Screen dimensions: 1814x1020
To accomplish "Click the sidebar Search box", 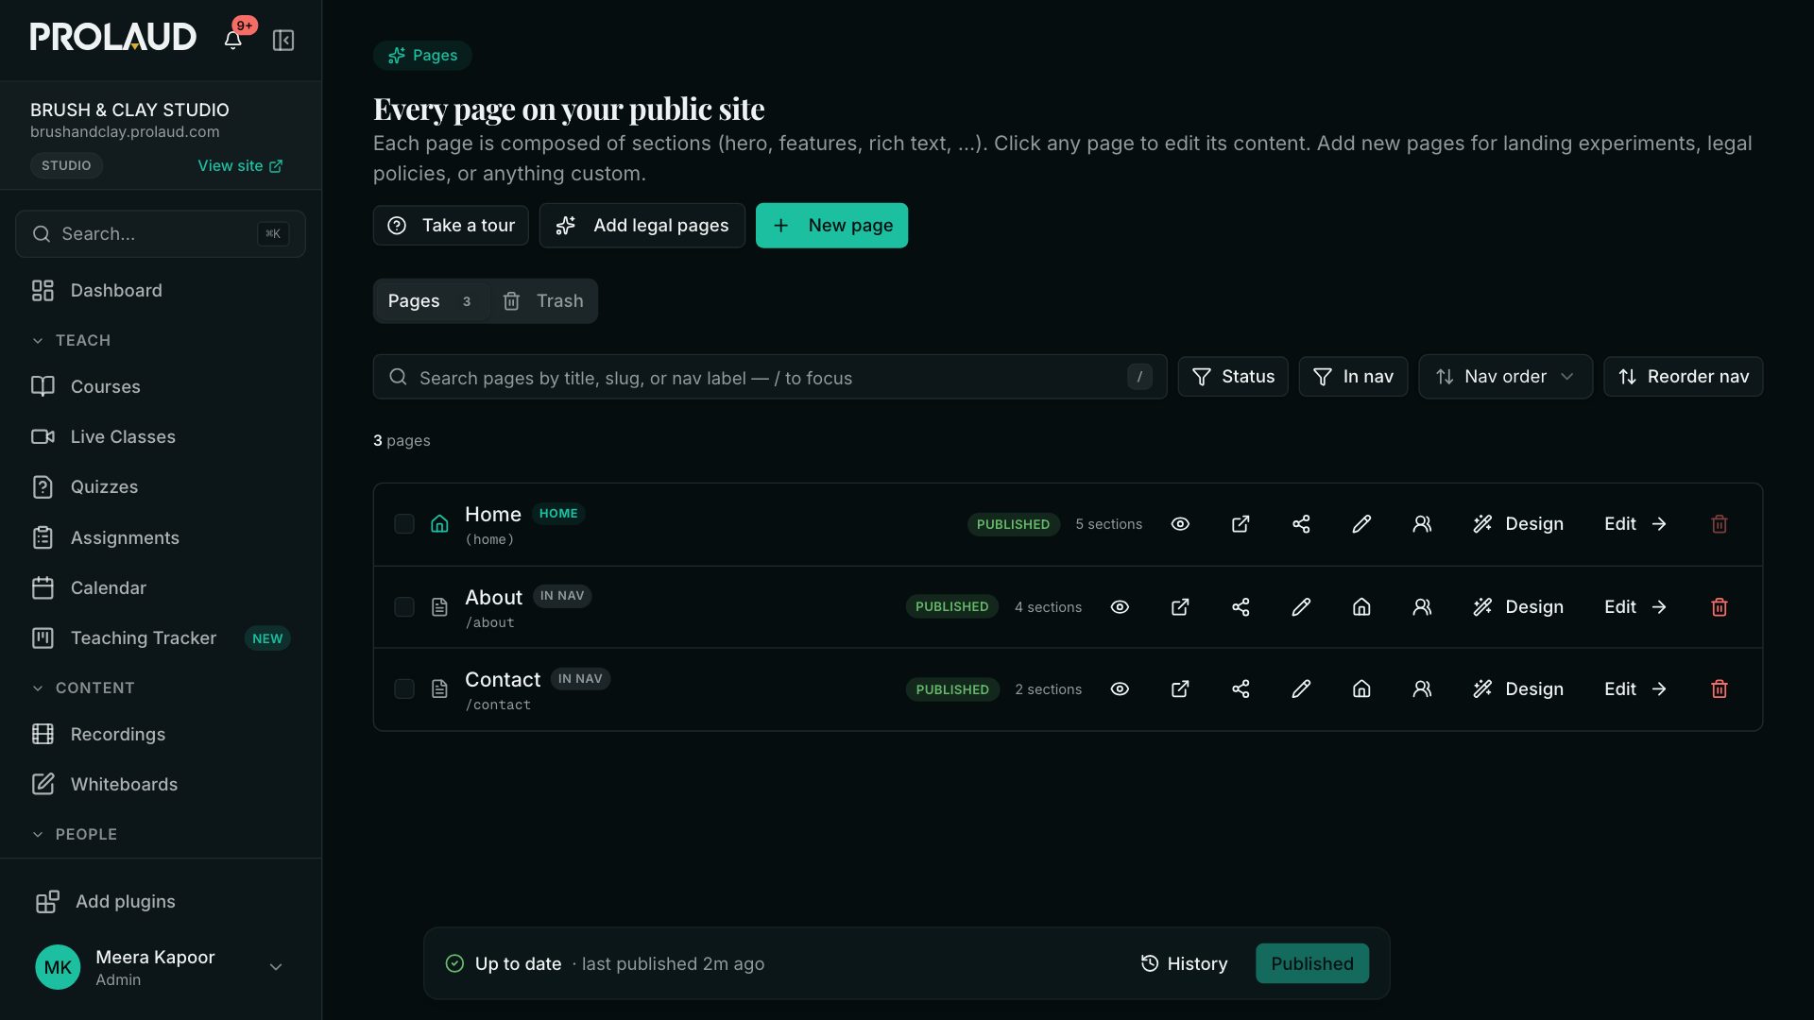I will click(161, 233).
